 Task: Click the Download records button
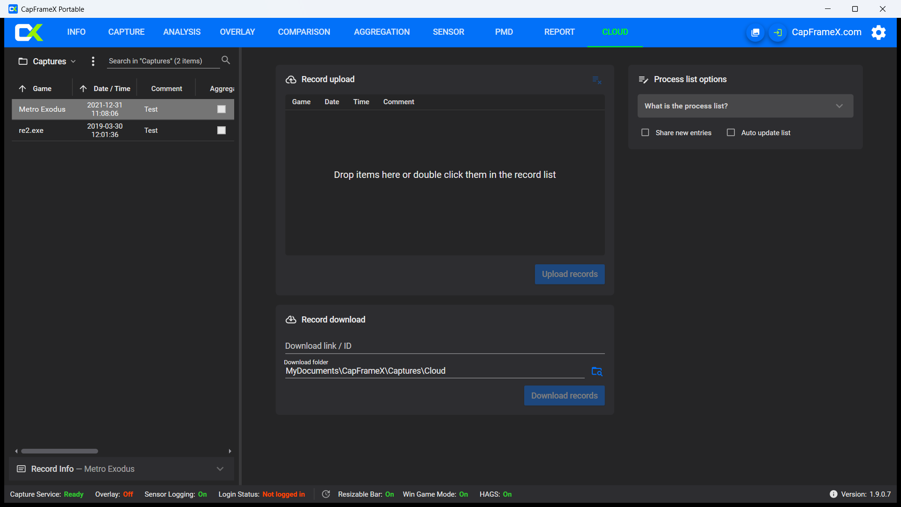click(564, 396)
